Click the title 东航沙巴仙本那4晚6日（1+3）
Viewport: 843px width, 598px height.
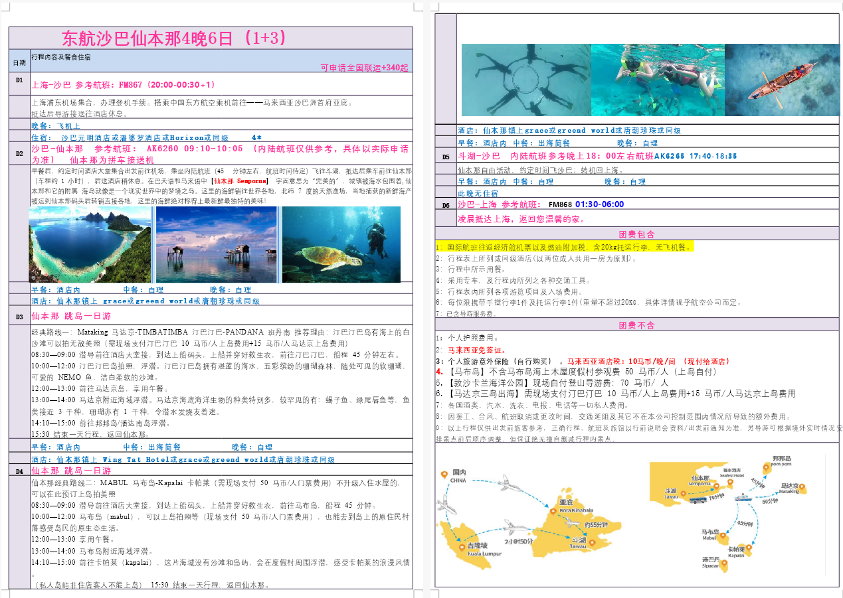173,38
